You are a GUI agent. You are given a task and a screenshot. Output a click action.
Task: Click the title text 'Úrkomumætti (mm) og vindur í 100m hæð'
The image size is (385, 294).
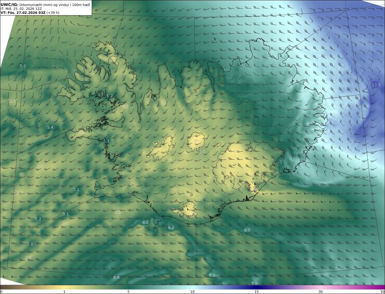pos(55,5)
